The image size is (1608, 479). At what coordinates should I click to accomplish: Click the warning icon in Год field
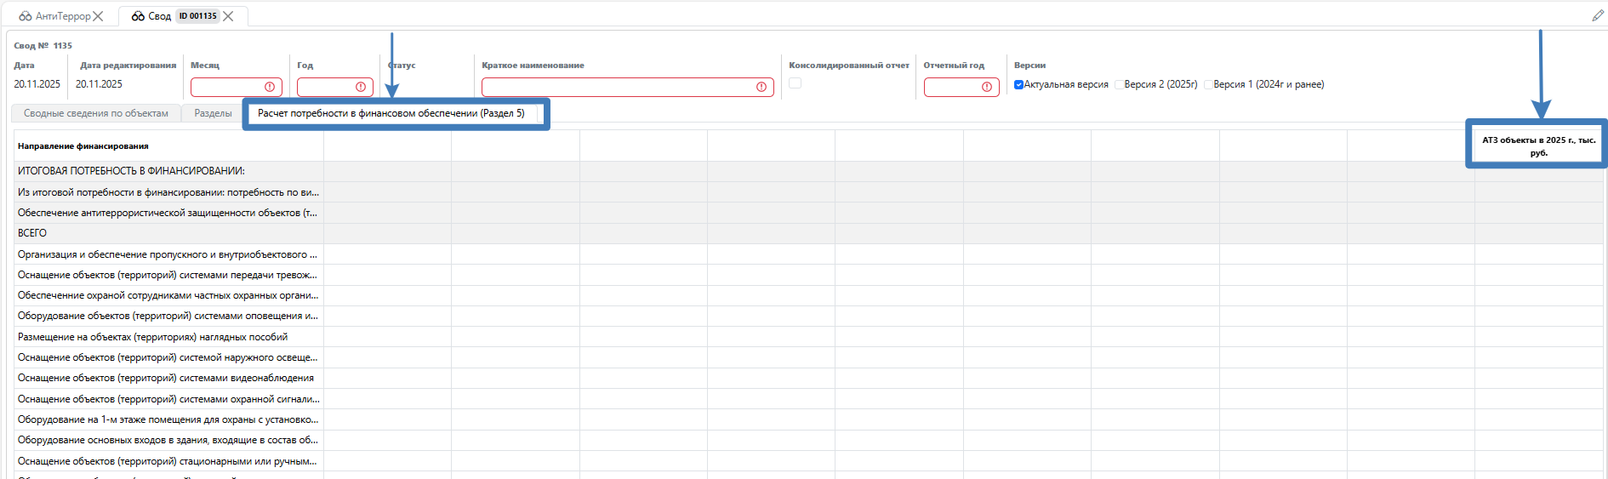click(361, 87)
